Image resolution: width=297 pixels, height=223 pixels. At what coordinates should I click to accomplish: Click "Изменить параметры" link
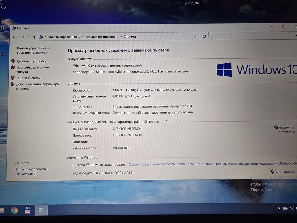coord(287,130)
